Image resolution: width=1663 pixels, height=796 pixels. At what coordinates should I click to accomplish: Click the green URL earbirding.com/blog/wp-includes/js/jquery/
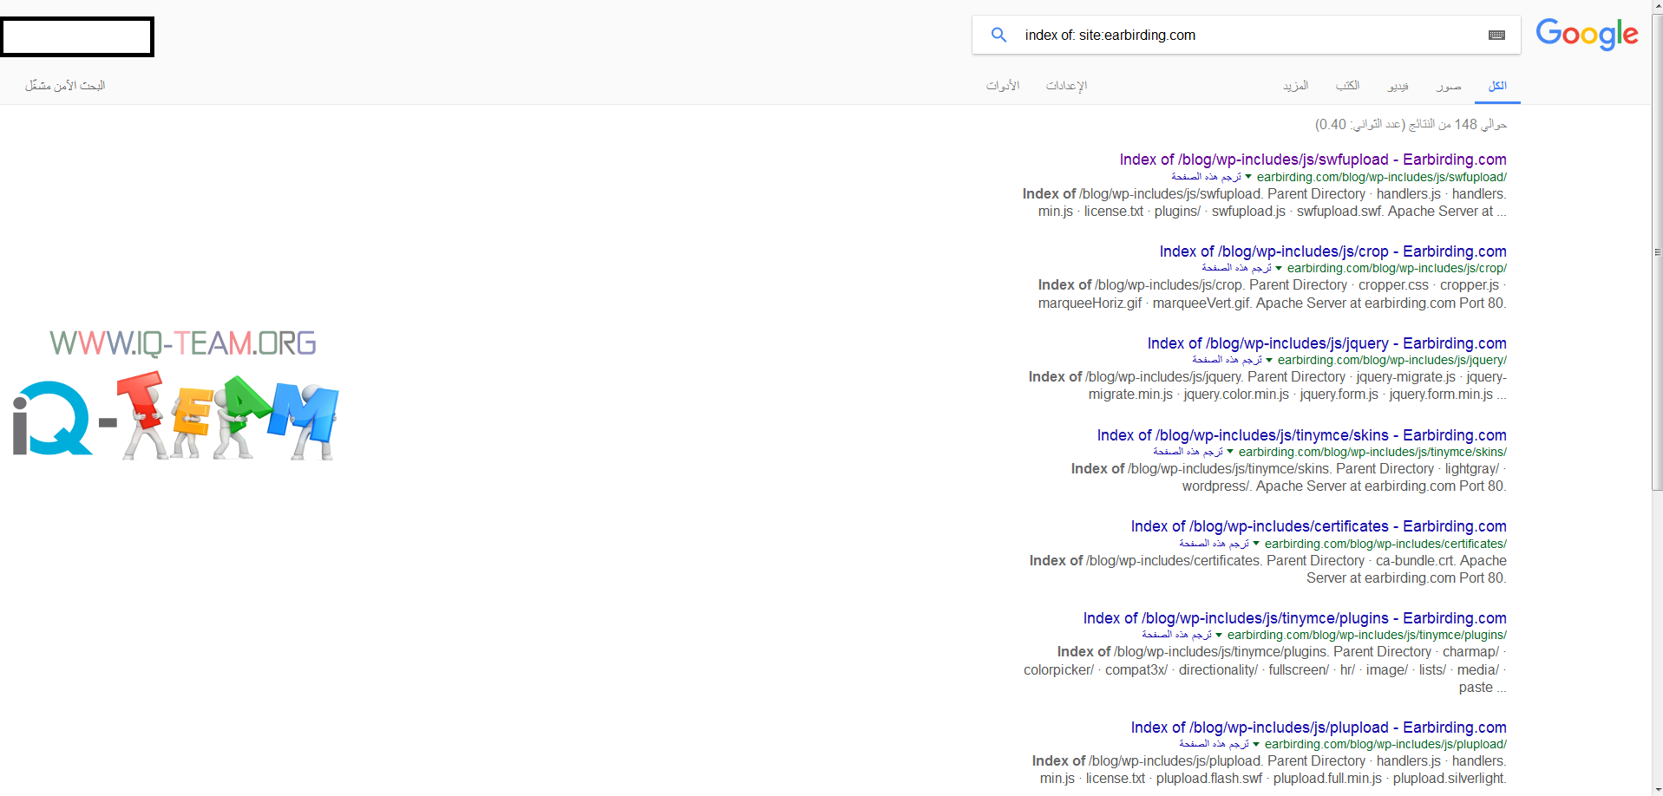pos(1392,360)
